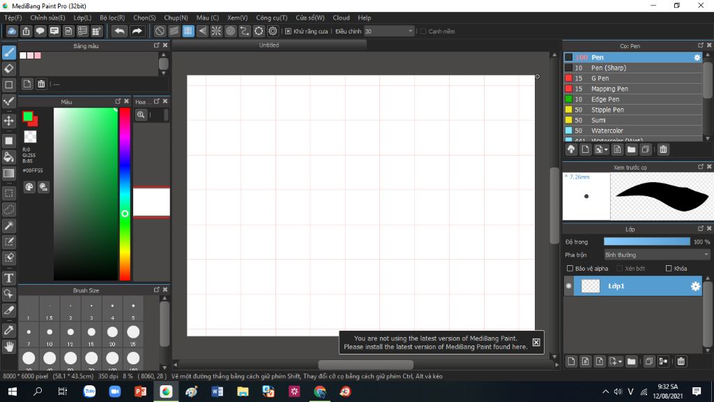Choose brush size 10 preset
The height and width of the screenshot is (402, 714).
tap(50, 336)
